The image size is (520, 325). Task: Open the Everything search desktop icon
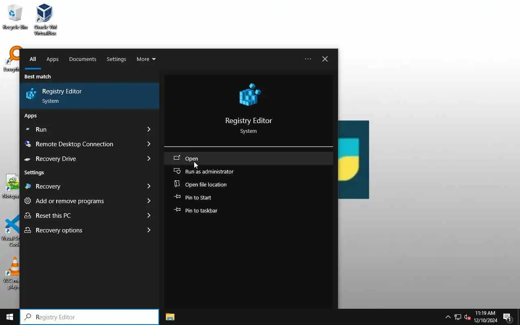click(11, 59)
